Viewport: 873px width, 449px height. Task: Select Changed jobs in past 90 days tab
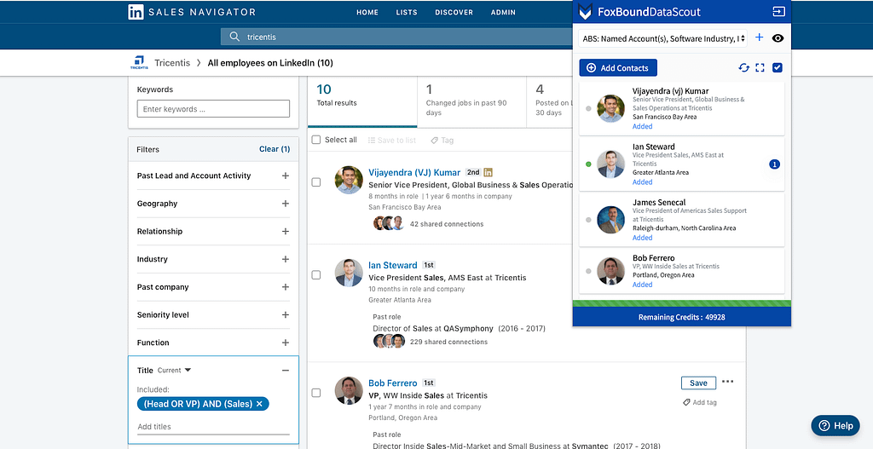(x=471, y=102)
